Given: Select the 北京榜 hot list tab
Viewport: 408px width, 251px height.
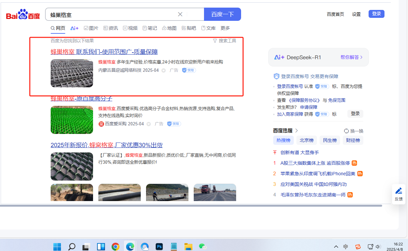Looking at the screenshot, I should tap(307, 140).
